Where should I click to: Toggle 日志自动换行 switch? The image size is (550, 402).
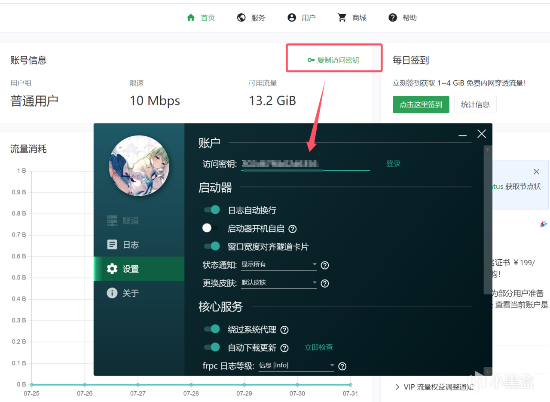click(x=212, y=210)
